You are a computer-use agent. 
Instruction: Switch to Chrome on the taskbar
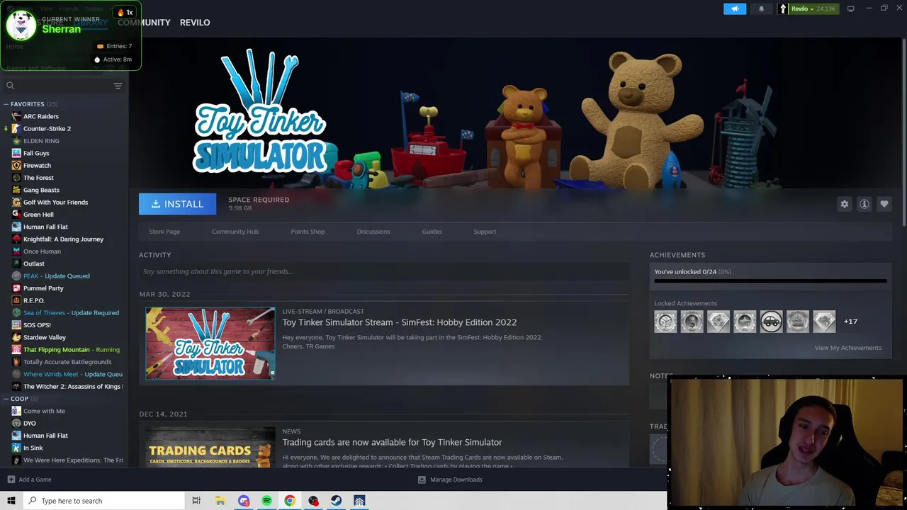(290, 501)
